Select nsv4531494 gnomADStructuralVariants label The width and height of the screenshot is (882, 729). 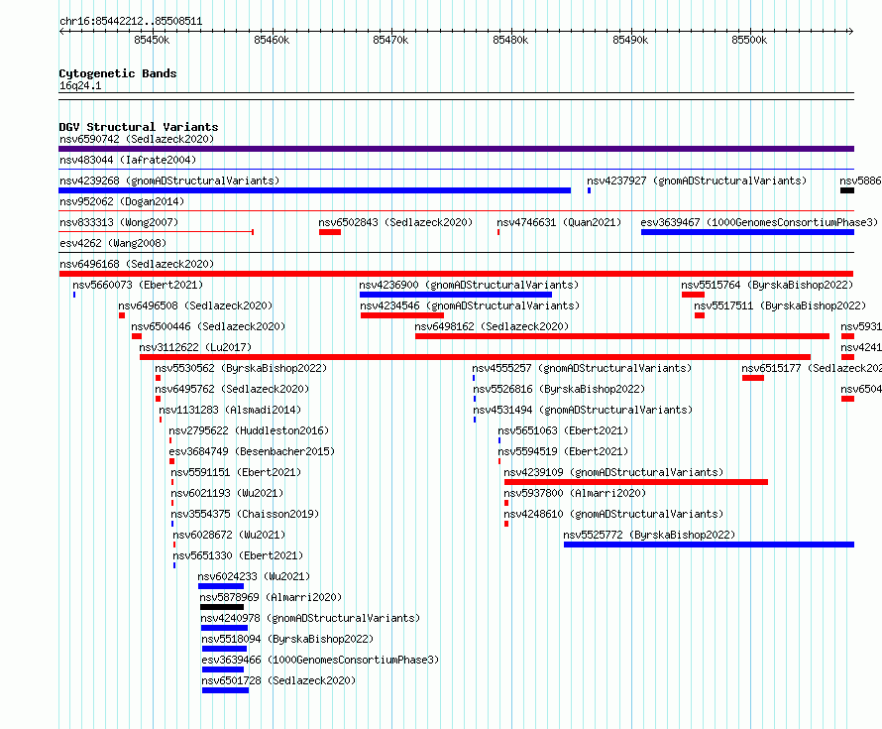[x=583, y=410]
